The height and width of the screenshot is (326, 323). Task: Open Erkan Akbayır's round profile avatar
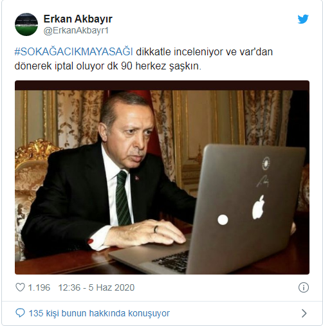click(x=26, y=24)
